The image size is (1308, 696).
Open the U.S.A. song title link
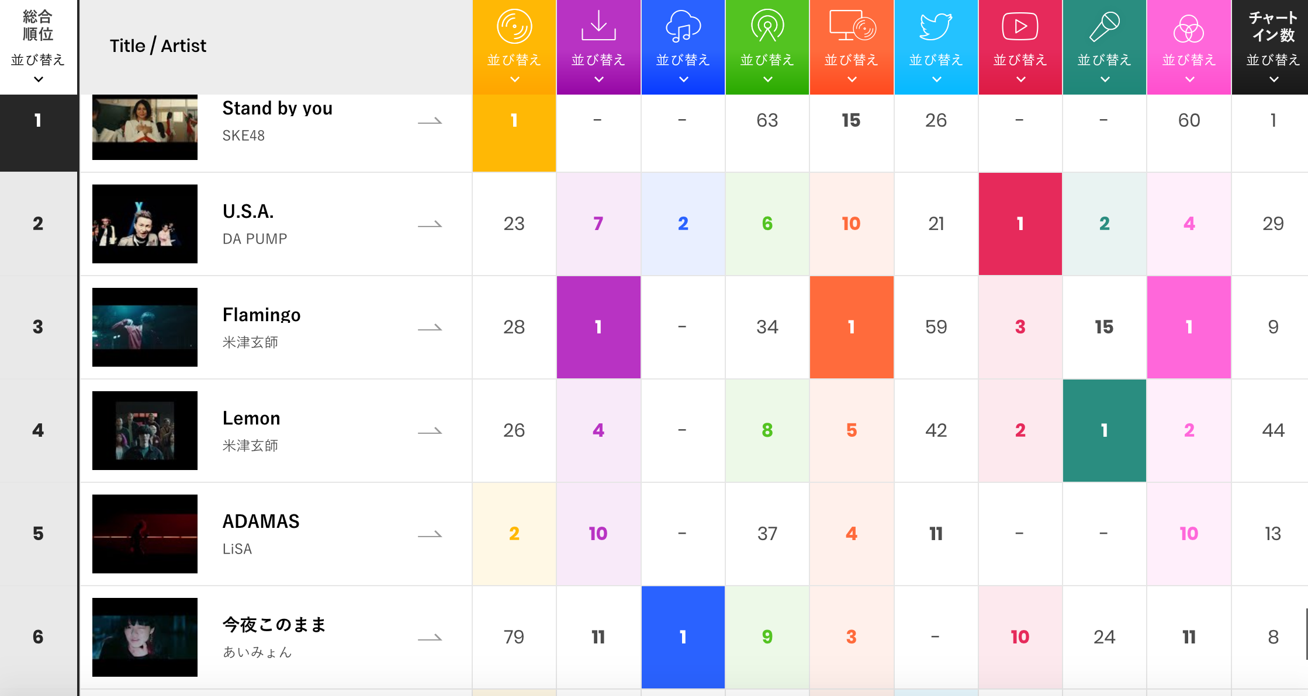[x=248, y=211]
